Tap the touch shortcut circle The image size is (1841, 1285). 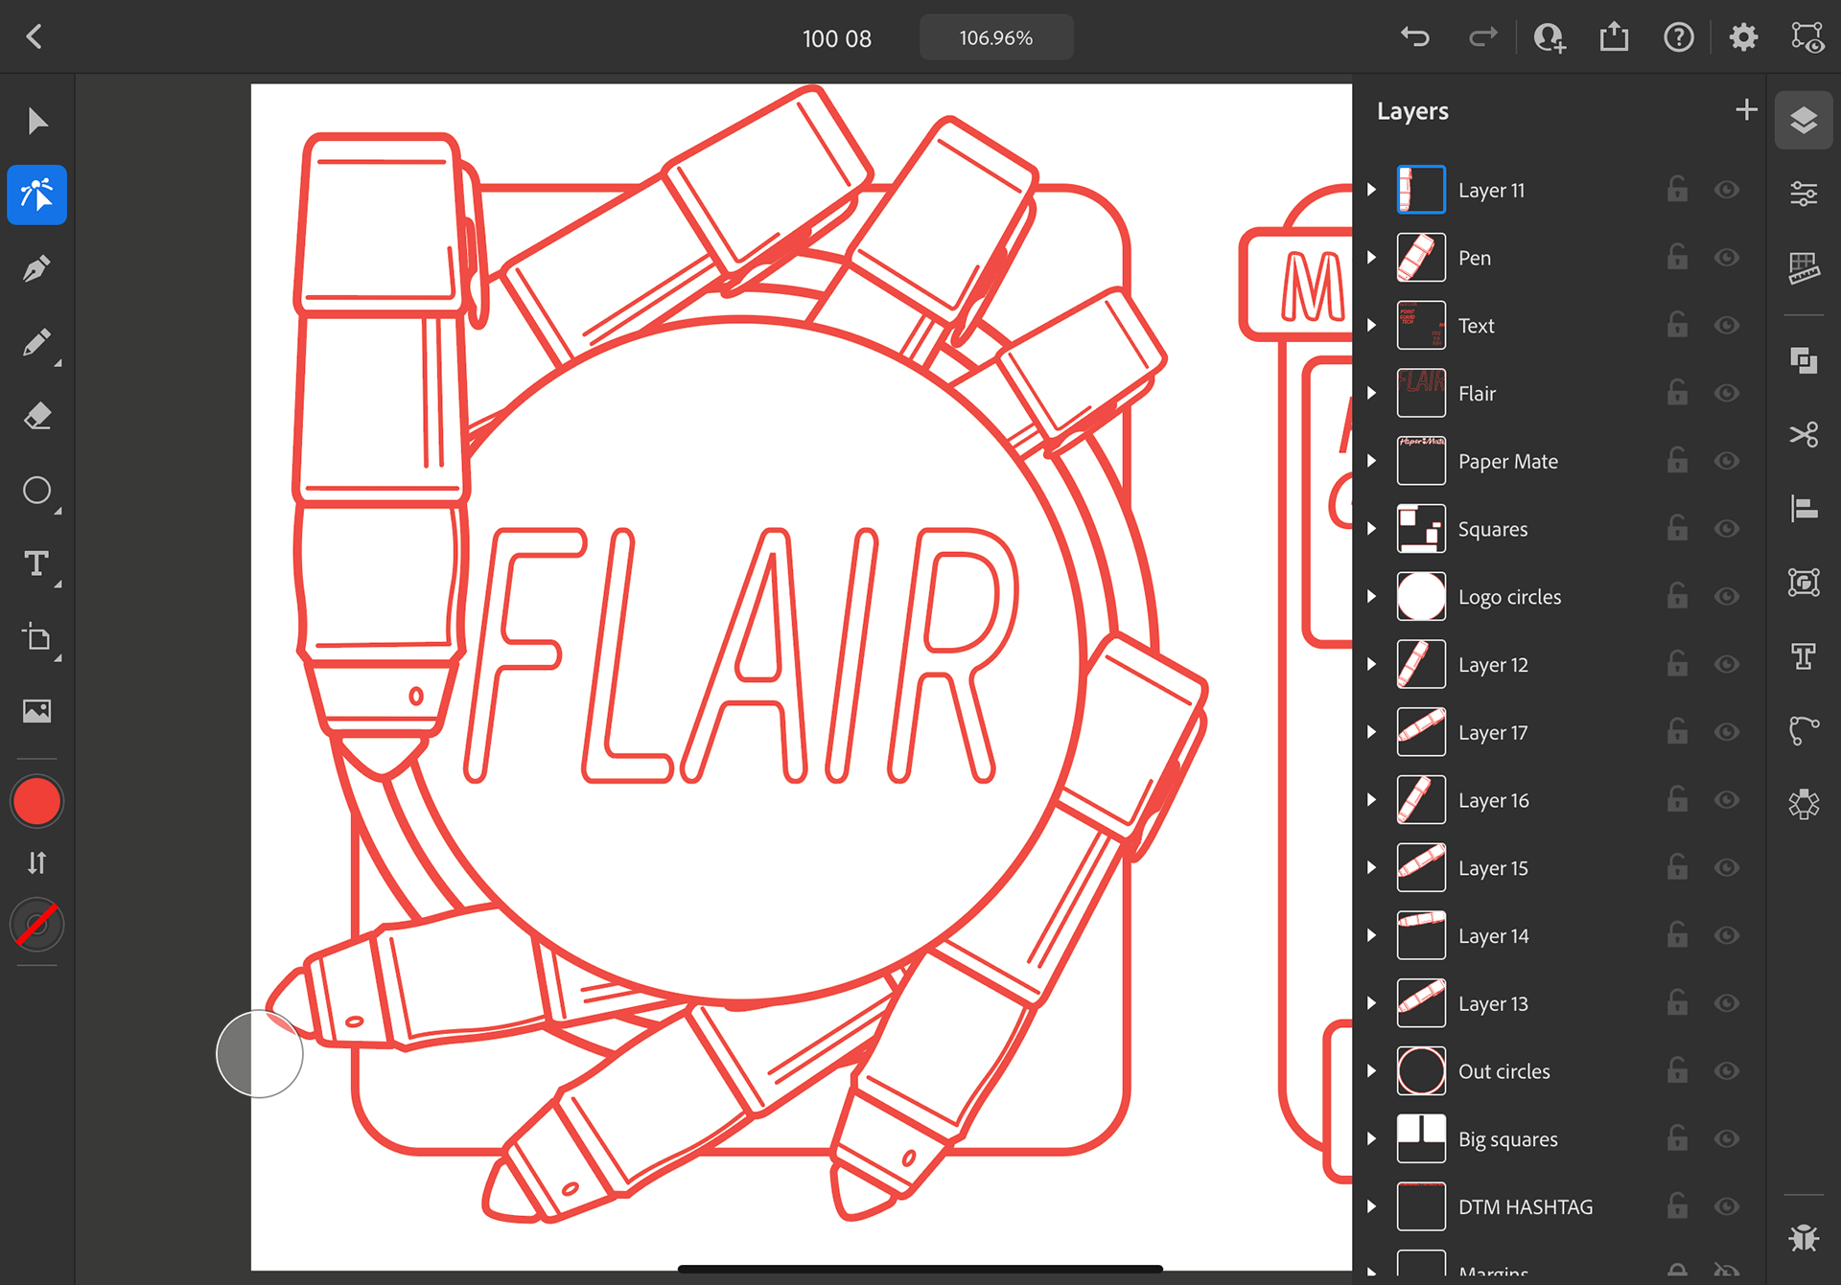259,1054
